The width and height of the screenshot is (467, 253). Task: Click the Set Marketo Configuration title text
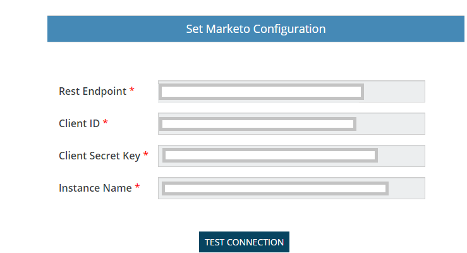click(x=256, y=29)
